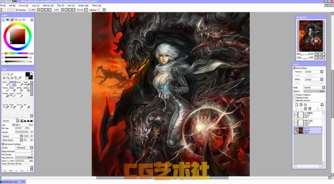Select the Paper Acryl brush
The height and width of the screenshot is (184, 334).
pos(13,106)
